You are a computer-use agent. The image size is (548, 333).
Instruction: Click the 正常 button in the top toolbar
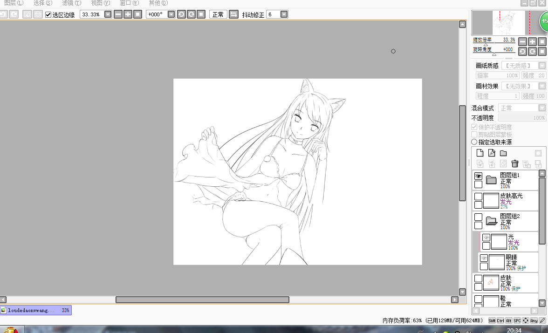click(218, 14)
